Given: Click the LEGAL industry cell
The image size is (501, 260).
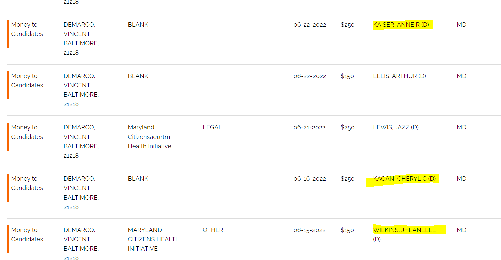Looking at the screenshot, I should pyautogui.click(x=212, y=127).
